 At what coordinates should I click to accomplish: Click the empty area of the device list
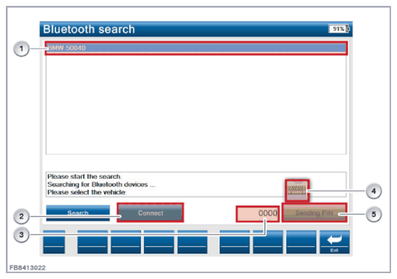click(x=195, y=105)
